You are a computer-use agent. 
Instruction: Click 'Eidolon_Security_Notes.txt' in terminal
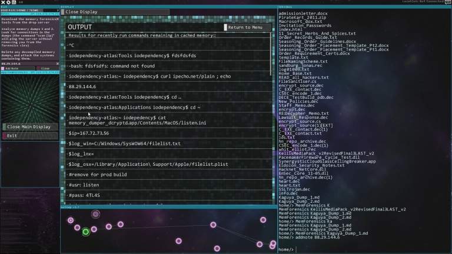click(x=311, y=166)
